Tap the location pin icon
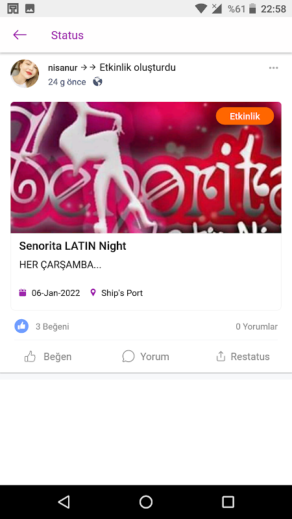This screenshot has height=519, width=292. coord(93,293)
